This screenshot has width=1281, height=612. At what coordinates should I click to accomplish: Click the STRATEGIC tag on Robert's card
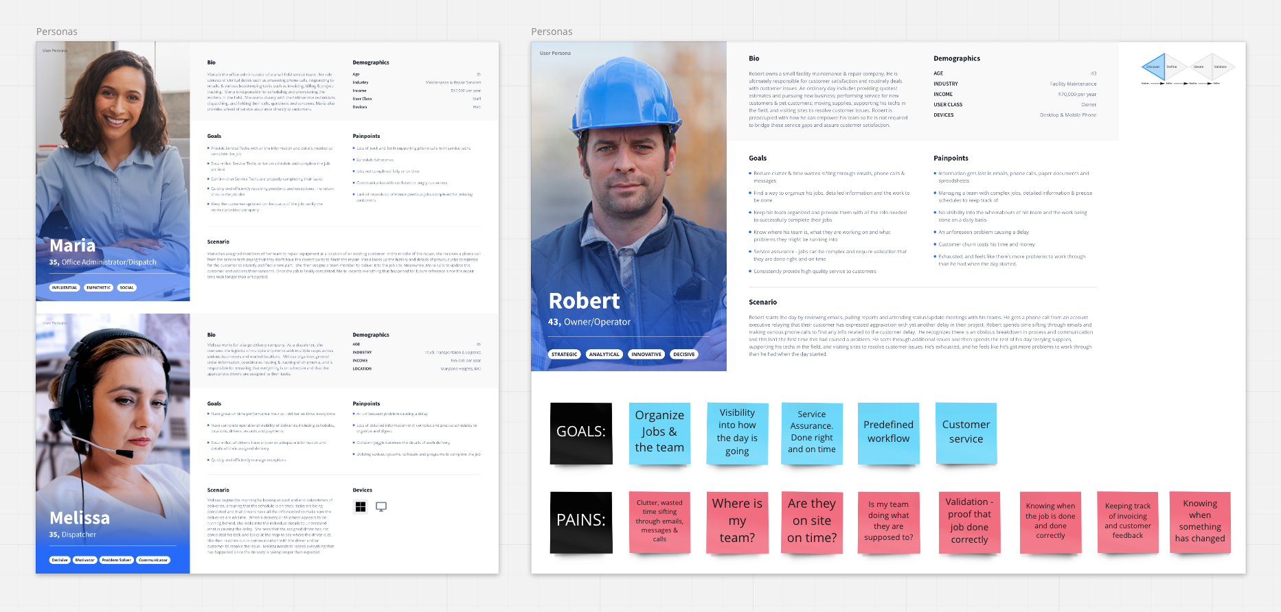tap(564, 355)
